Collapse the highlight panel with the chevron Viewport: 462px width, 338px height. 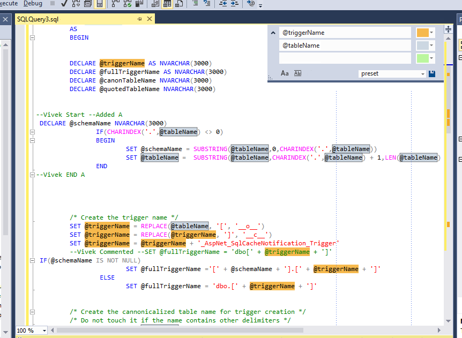point(273,33)
